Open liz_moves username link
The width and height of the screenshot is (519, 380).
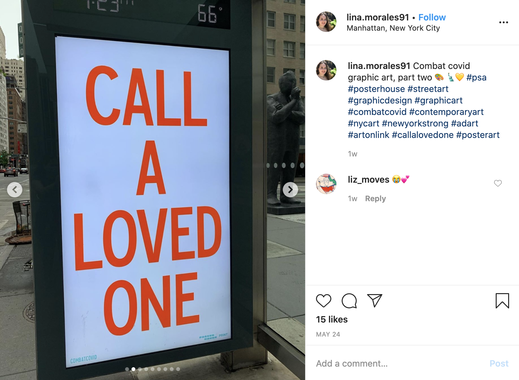tap(368, 179)
